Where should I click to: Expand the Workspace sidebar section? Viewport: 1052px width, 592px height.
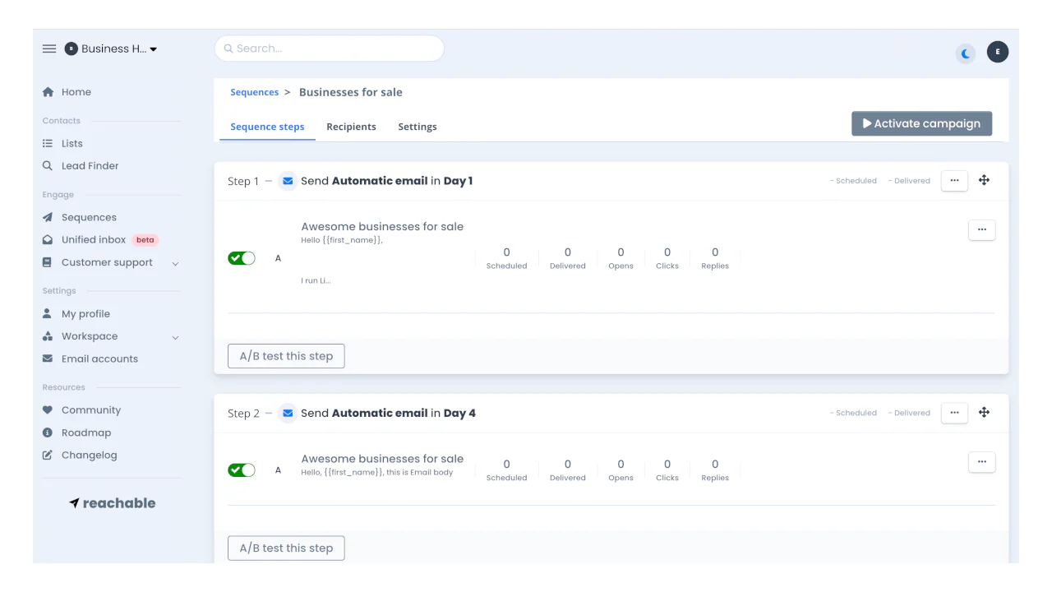(175, 337)
